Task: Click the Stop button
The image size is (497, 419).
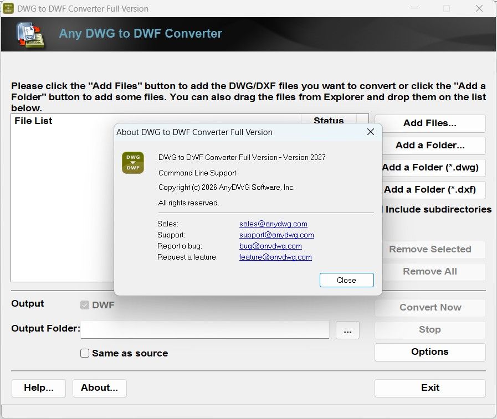Action: pos(430,330)
